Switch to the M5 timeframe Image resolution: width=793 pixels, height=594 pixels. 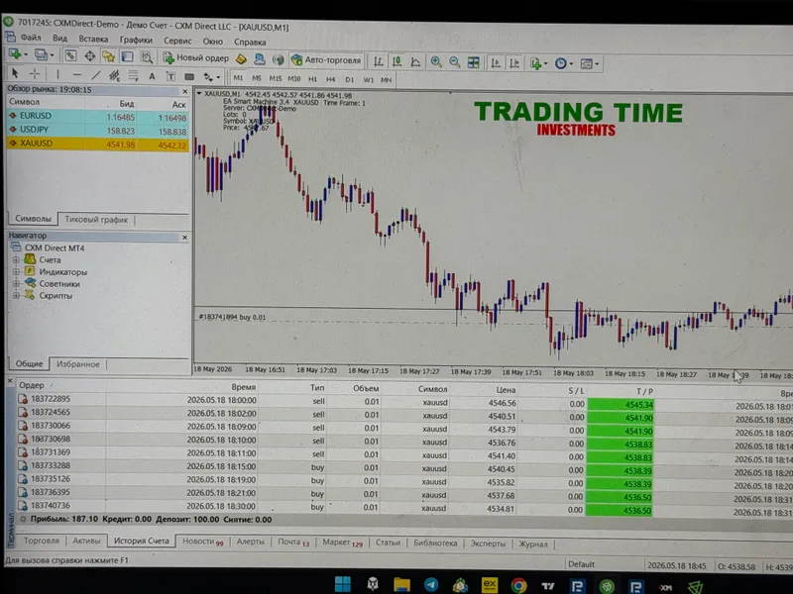click(257, 78)
